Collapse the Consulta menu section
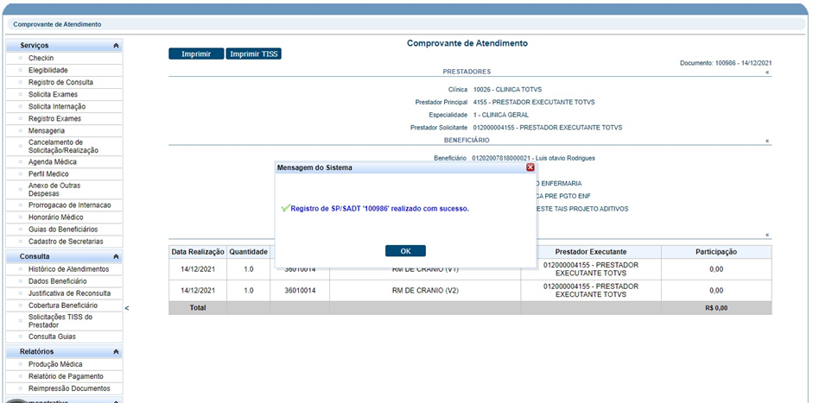Screen dimensions: 813x403 click(x=116, y=256)
